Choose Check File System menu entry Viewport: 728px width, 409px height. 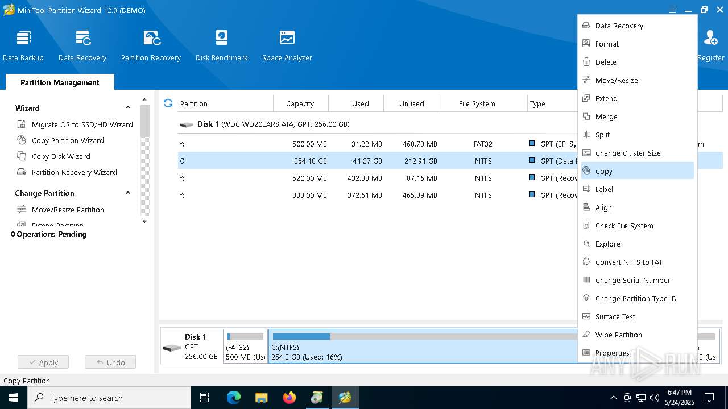click(x=637, y=226)
